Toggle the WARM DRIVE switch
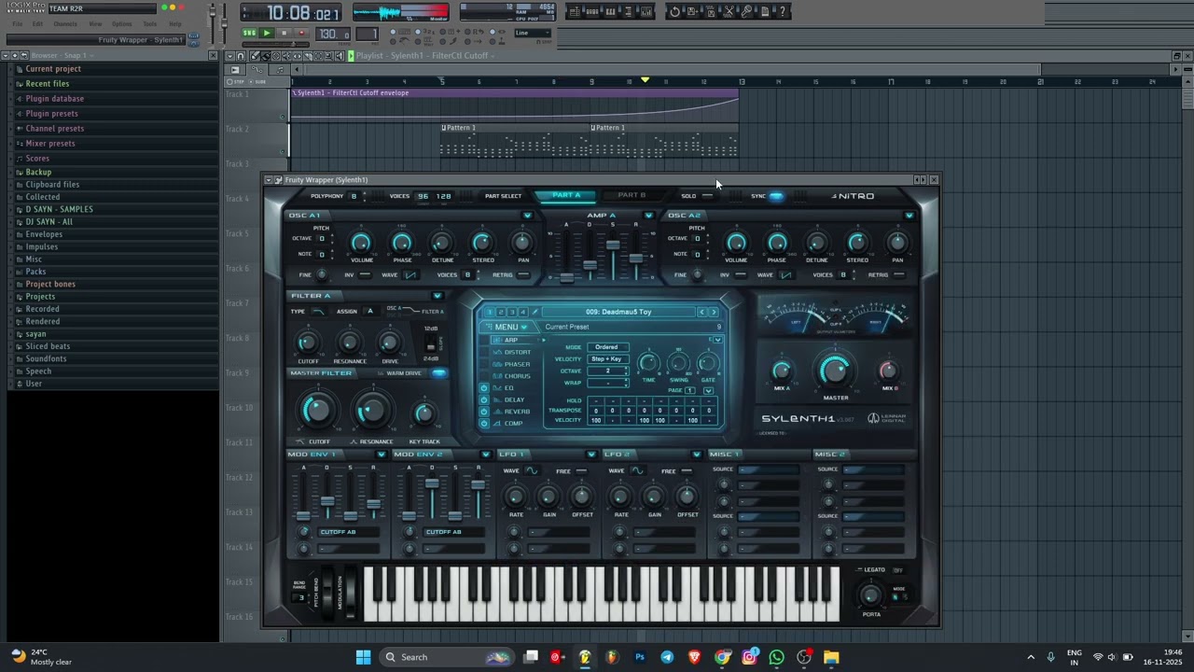 coord(438,373)
